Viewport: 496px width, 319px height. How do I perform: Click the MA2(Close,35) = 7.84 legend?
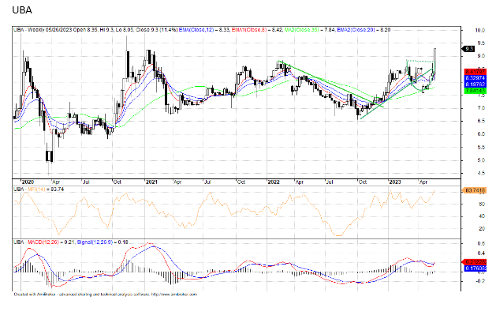coord(310,30)
